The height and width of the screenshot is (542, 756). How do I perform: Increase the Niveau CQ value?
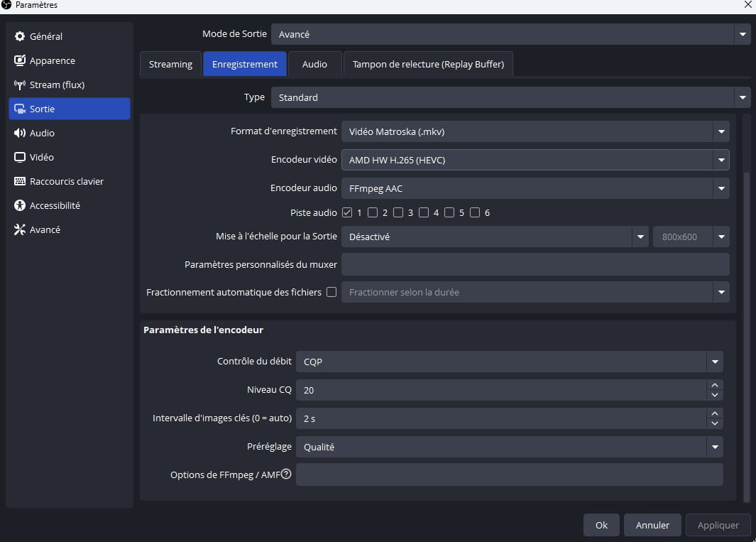point(715,385)
